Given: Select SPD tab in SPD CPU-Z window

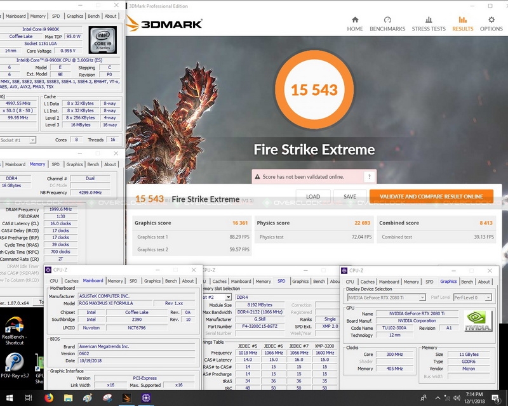Looking at the screenshot, I should (281, 281).
